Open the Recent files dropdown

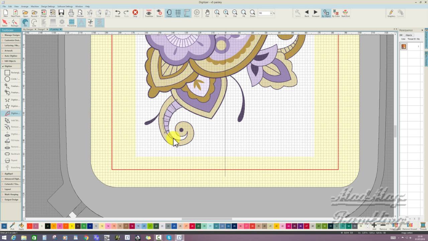34,13
